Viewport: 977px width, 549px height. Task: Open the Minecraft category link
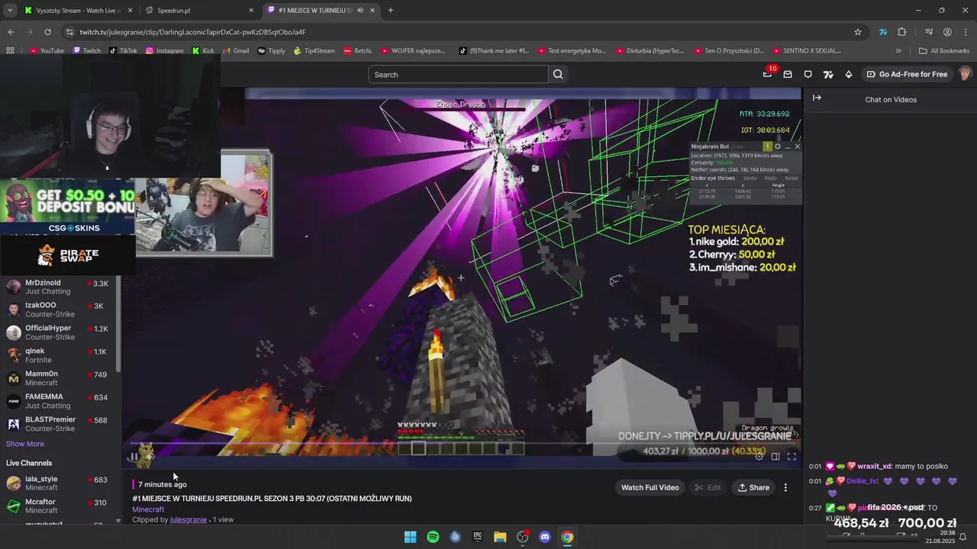148,509
